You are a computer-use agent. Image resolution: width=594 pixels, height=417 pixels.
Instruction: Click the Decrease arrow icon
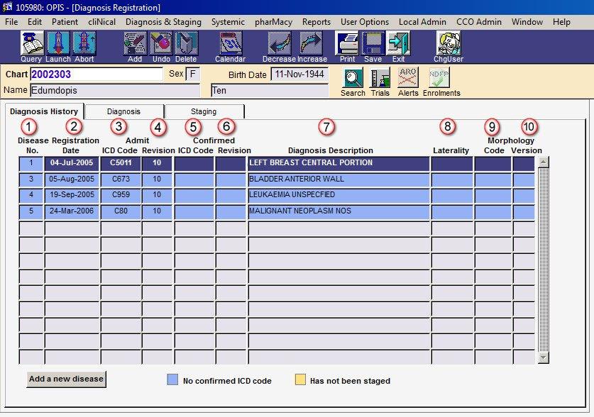[279, 43]
